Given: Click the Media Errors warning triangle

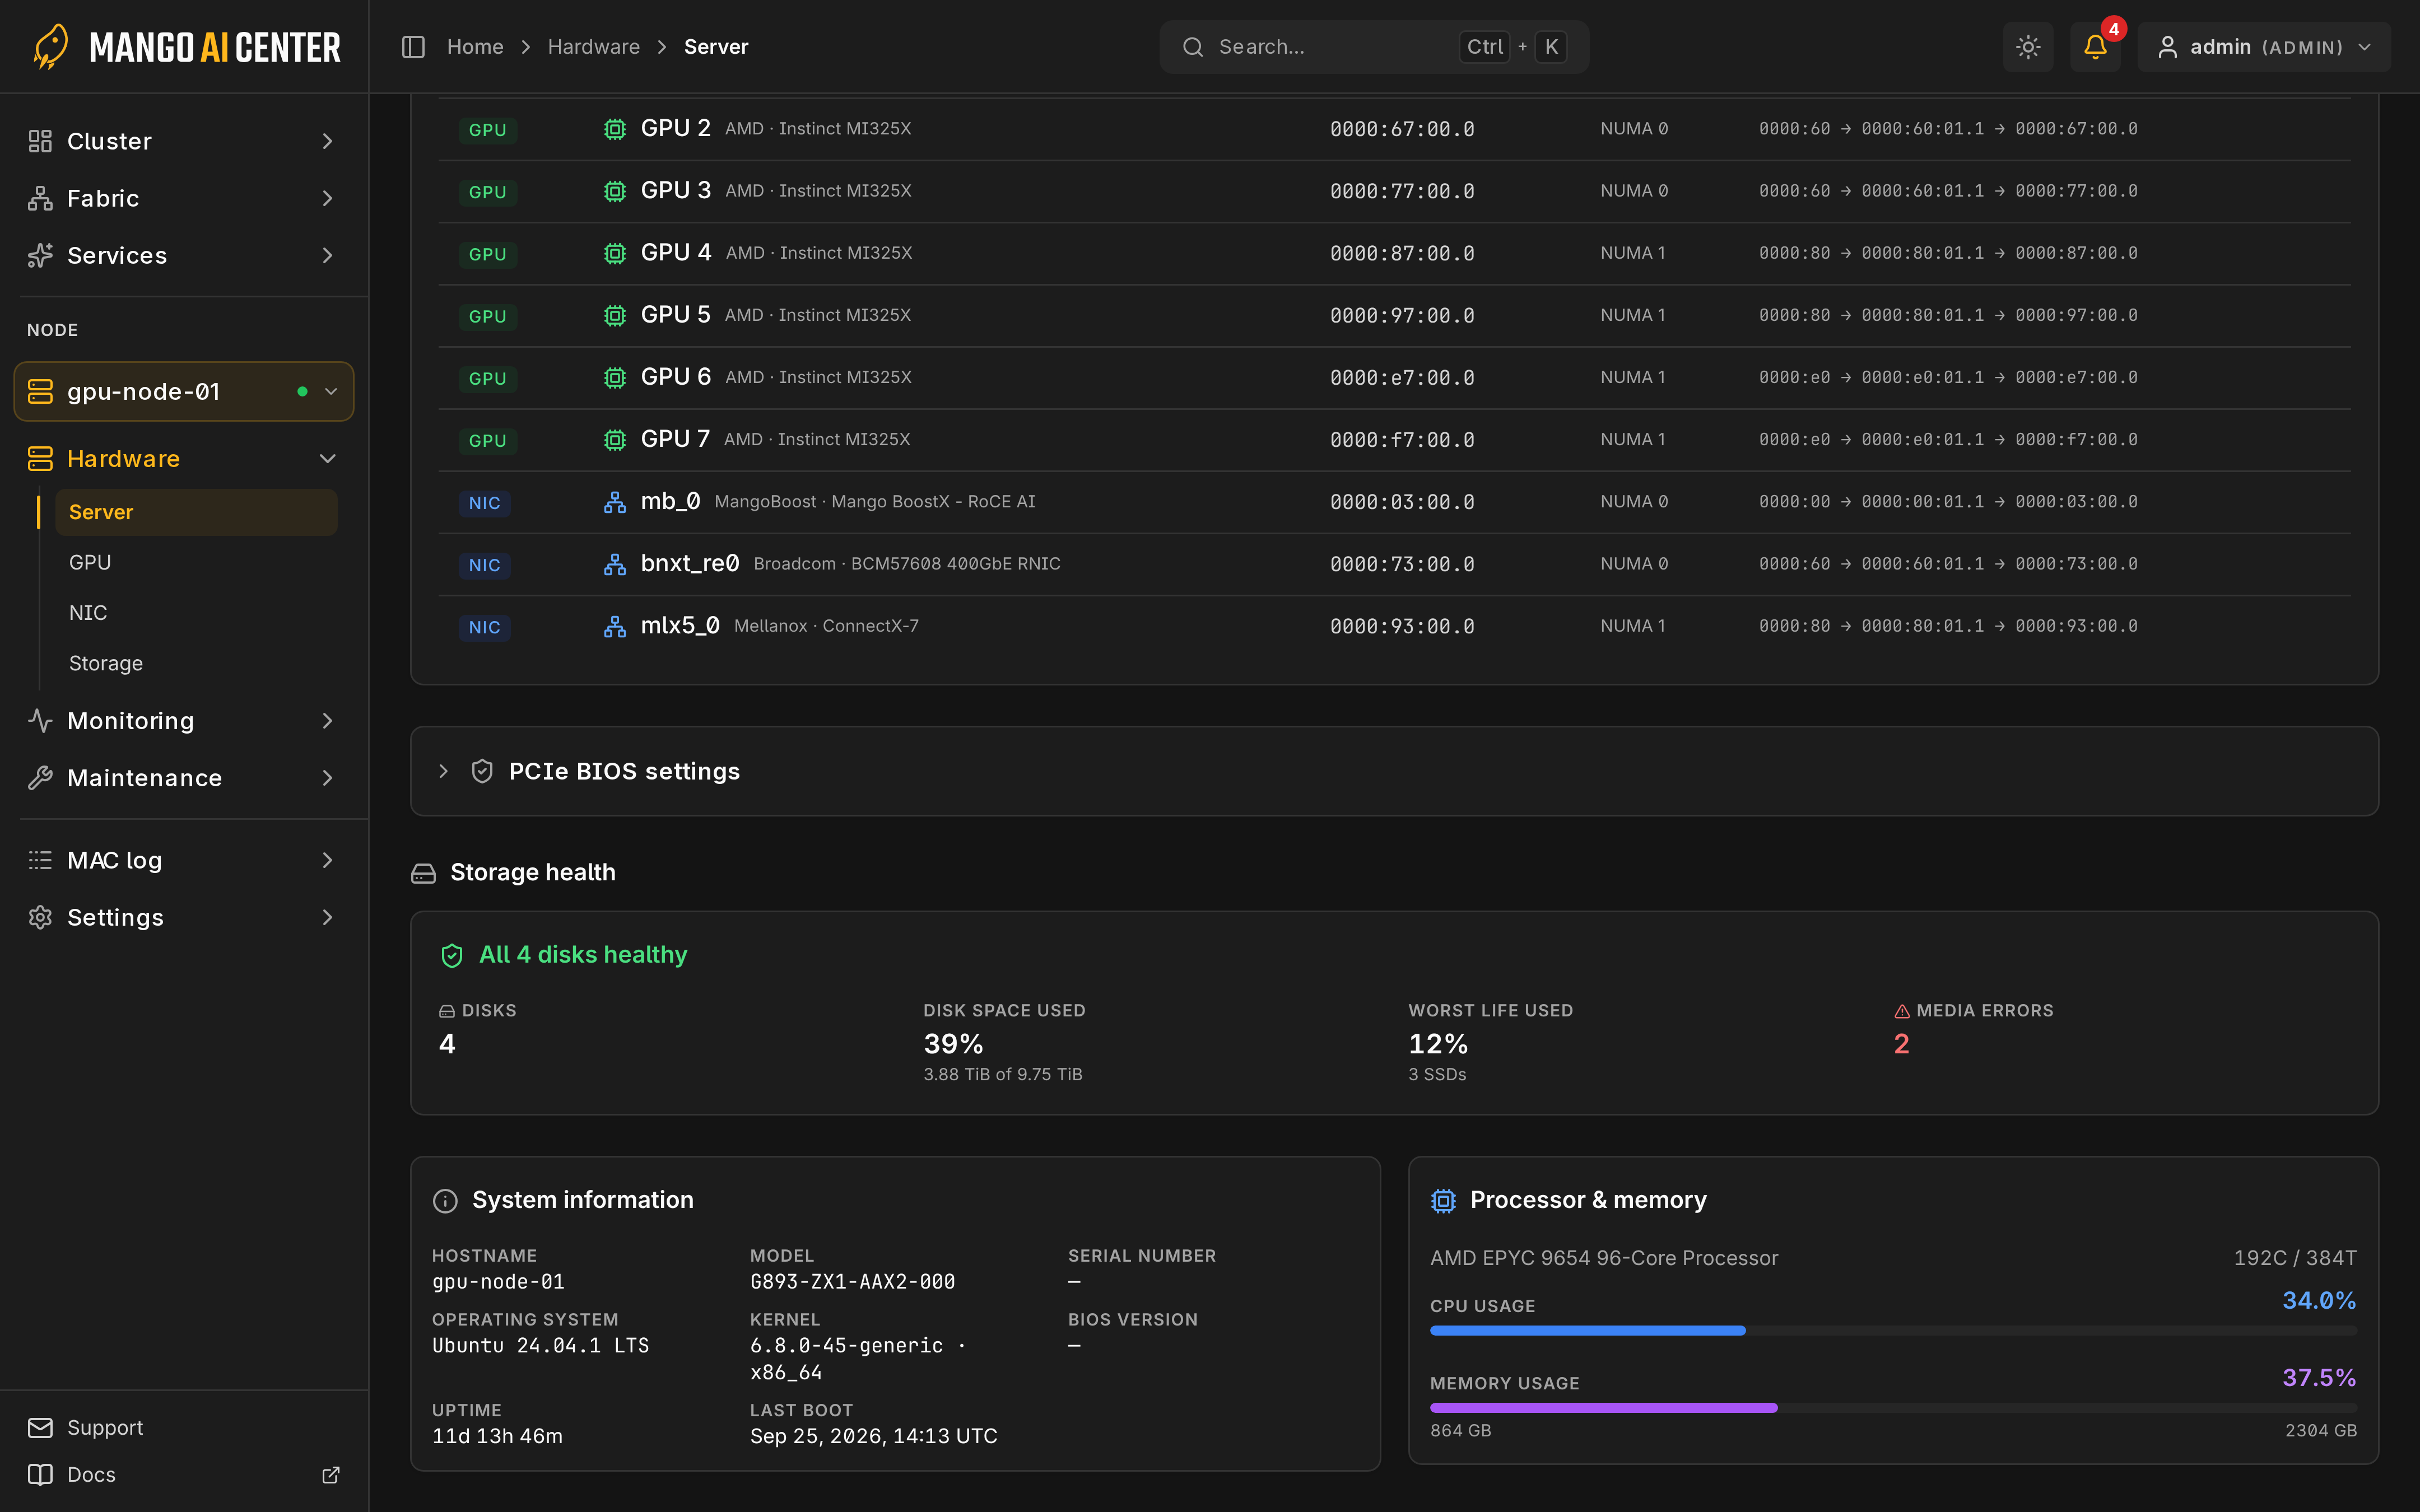Looking at the screenshot, I should pos(1902,1011).
